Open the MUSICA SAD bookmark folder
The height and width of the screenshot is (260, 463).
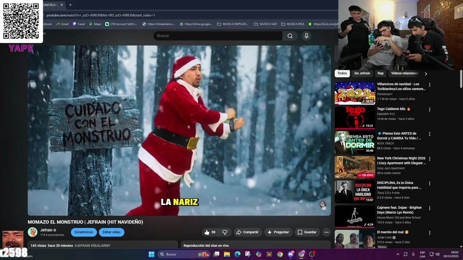click(266, 24)
